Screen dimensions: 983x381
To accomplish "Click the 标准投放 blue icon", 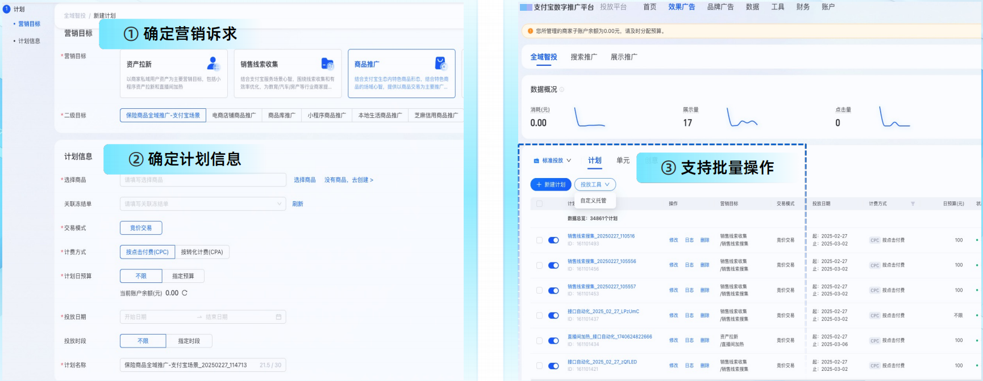I will [536, 161].
